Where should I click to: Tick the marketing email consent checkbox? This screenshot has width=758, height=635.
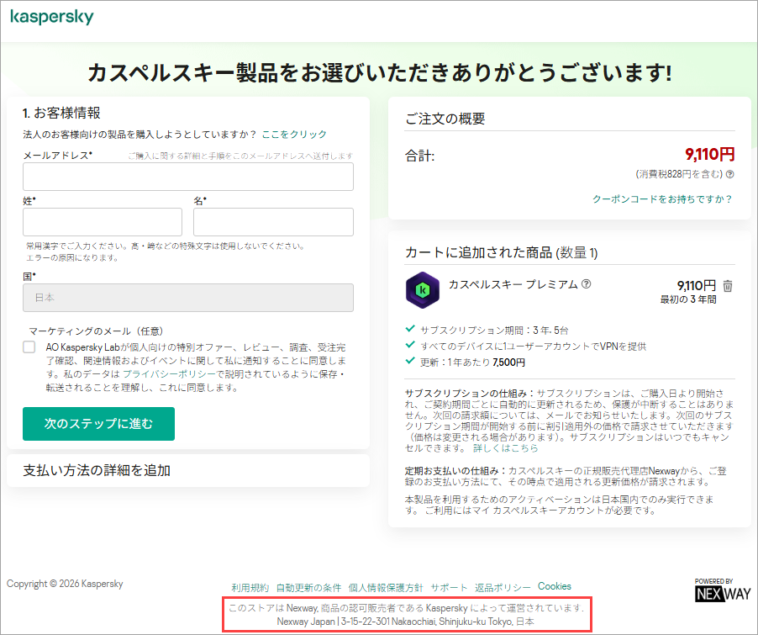[29, 347]
